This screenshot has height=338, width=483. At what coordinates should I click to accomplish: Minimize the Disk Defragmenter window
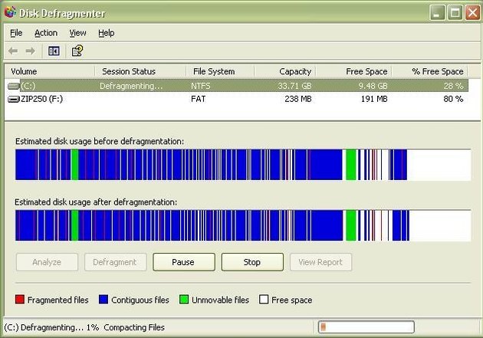[x=437, y=12]
